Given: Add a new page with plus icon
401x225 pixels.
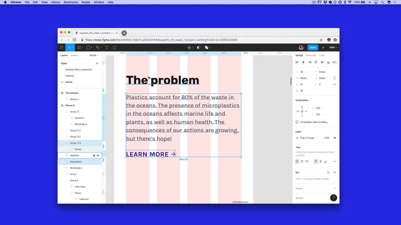Looking at the screenshot, I should (97, 63).
